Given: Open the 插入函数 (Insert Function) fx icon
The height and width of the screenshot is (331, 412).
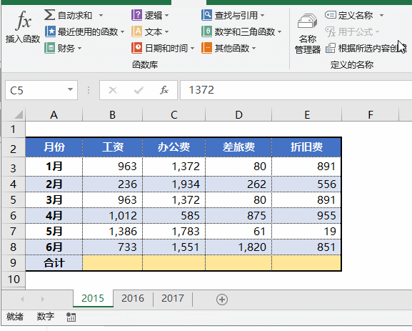Looking at the screenshot, I should (23, 21).
